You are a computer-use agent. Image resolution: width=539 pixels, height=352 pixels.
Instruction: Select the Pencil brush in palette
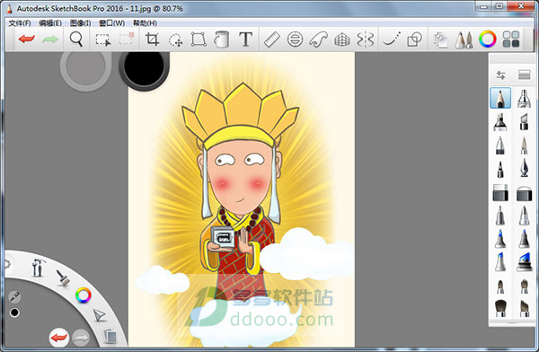500,98
